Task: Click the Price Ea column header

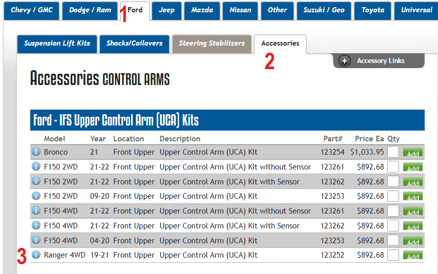Action: [369, 138]
